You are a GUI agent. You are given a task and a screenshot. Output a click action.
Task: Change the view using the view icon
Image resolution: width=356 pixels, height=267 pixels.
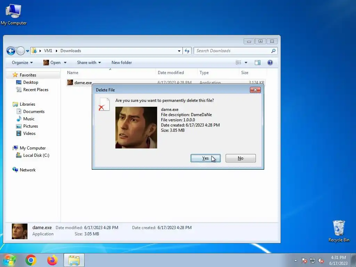238,63
